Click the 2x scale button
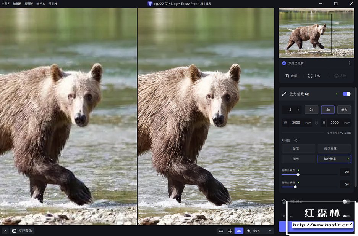Screen dimensions: 358x236 [311, 110]
